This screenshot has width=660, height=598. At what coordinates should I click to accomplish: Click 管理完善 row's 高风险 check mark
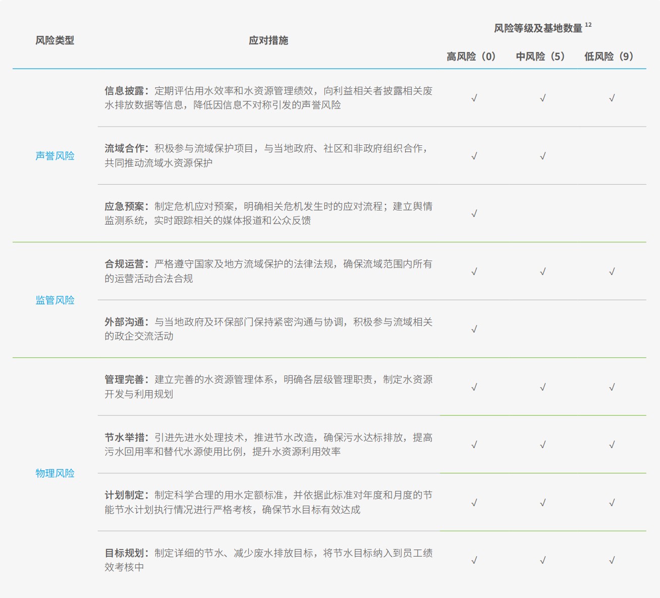(x=474, y=387)
